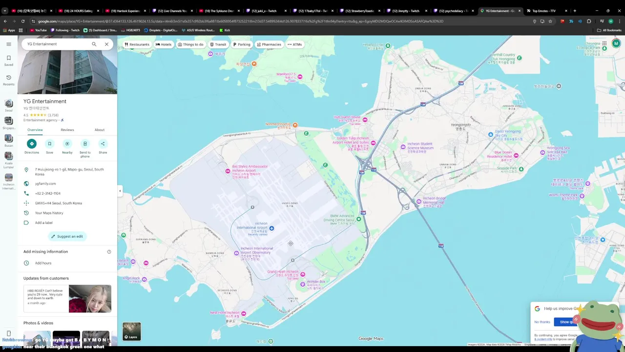Viewport: 625px width, 352px height.
Task: Open the ygfamily.com website link
Action: (45, 184)
